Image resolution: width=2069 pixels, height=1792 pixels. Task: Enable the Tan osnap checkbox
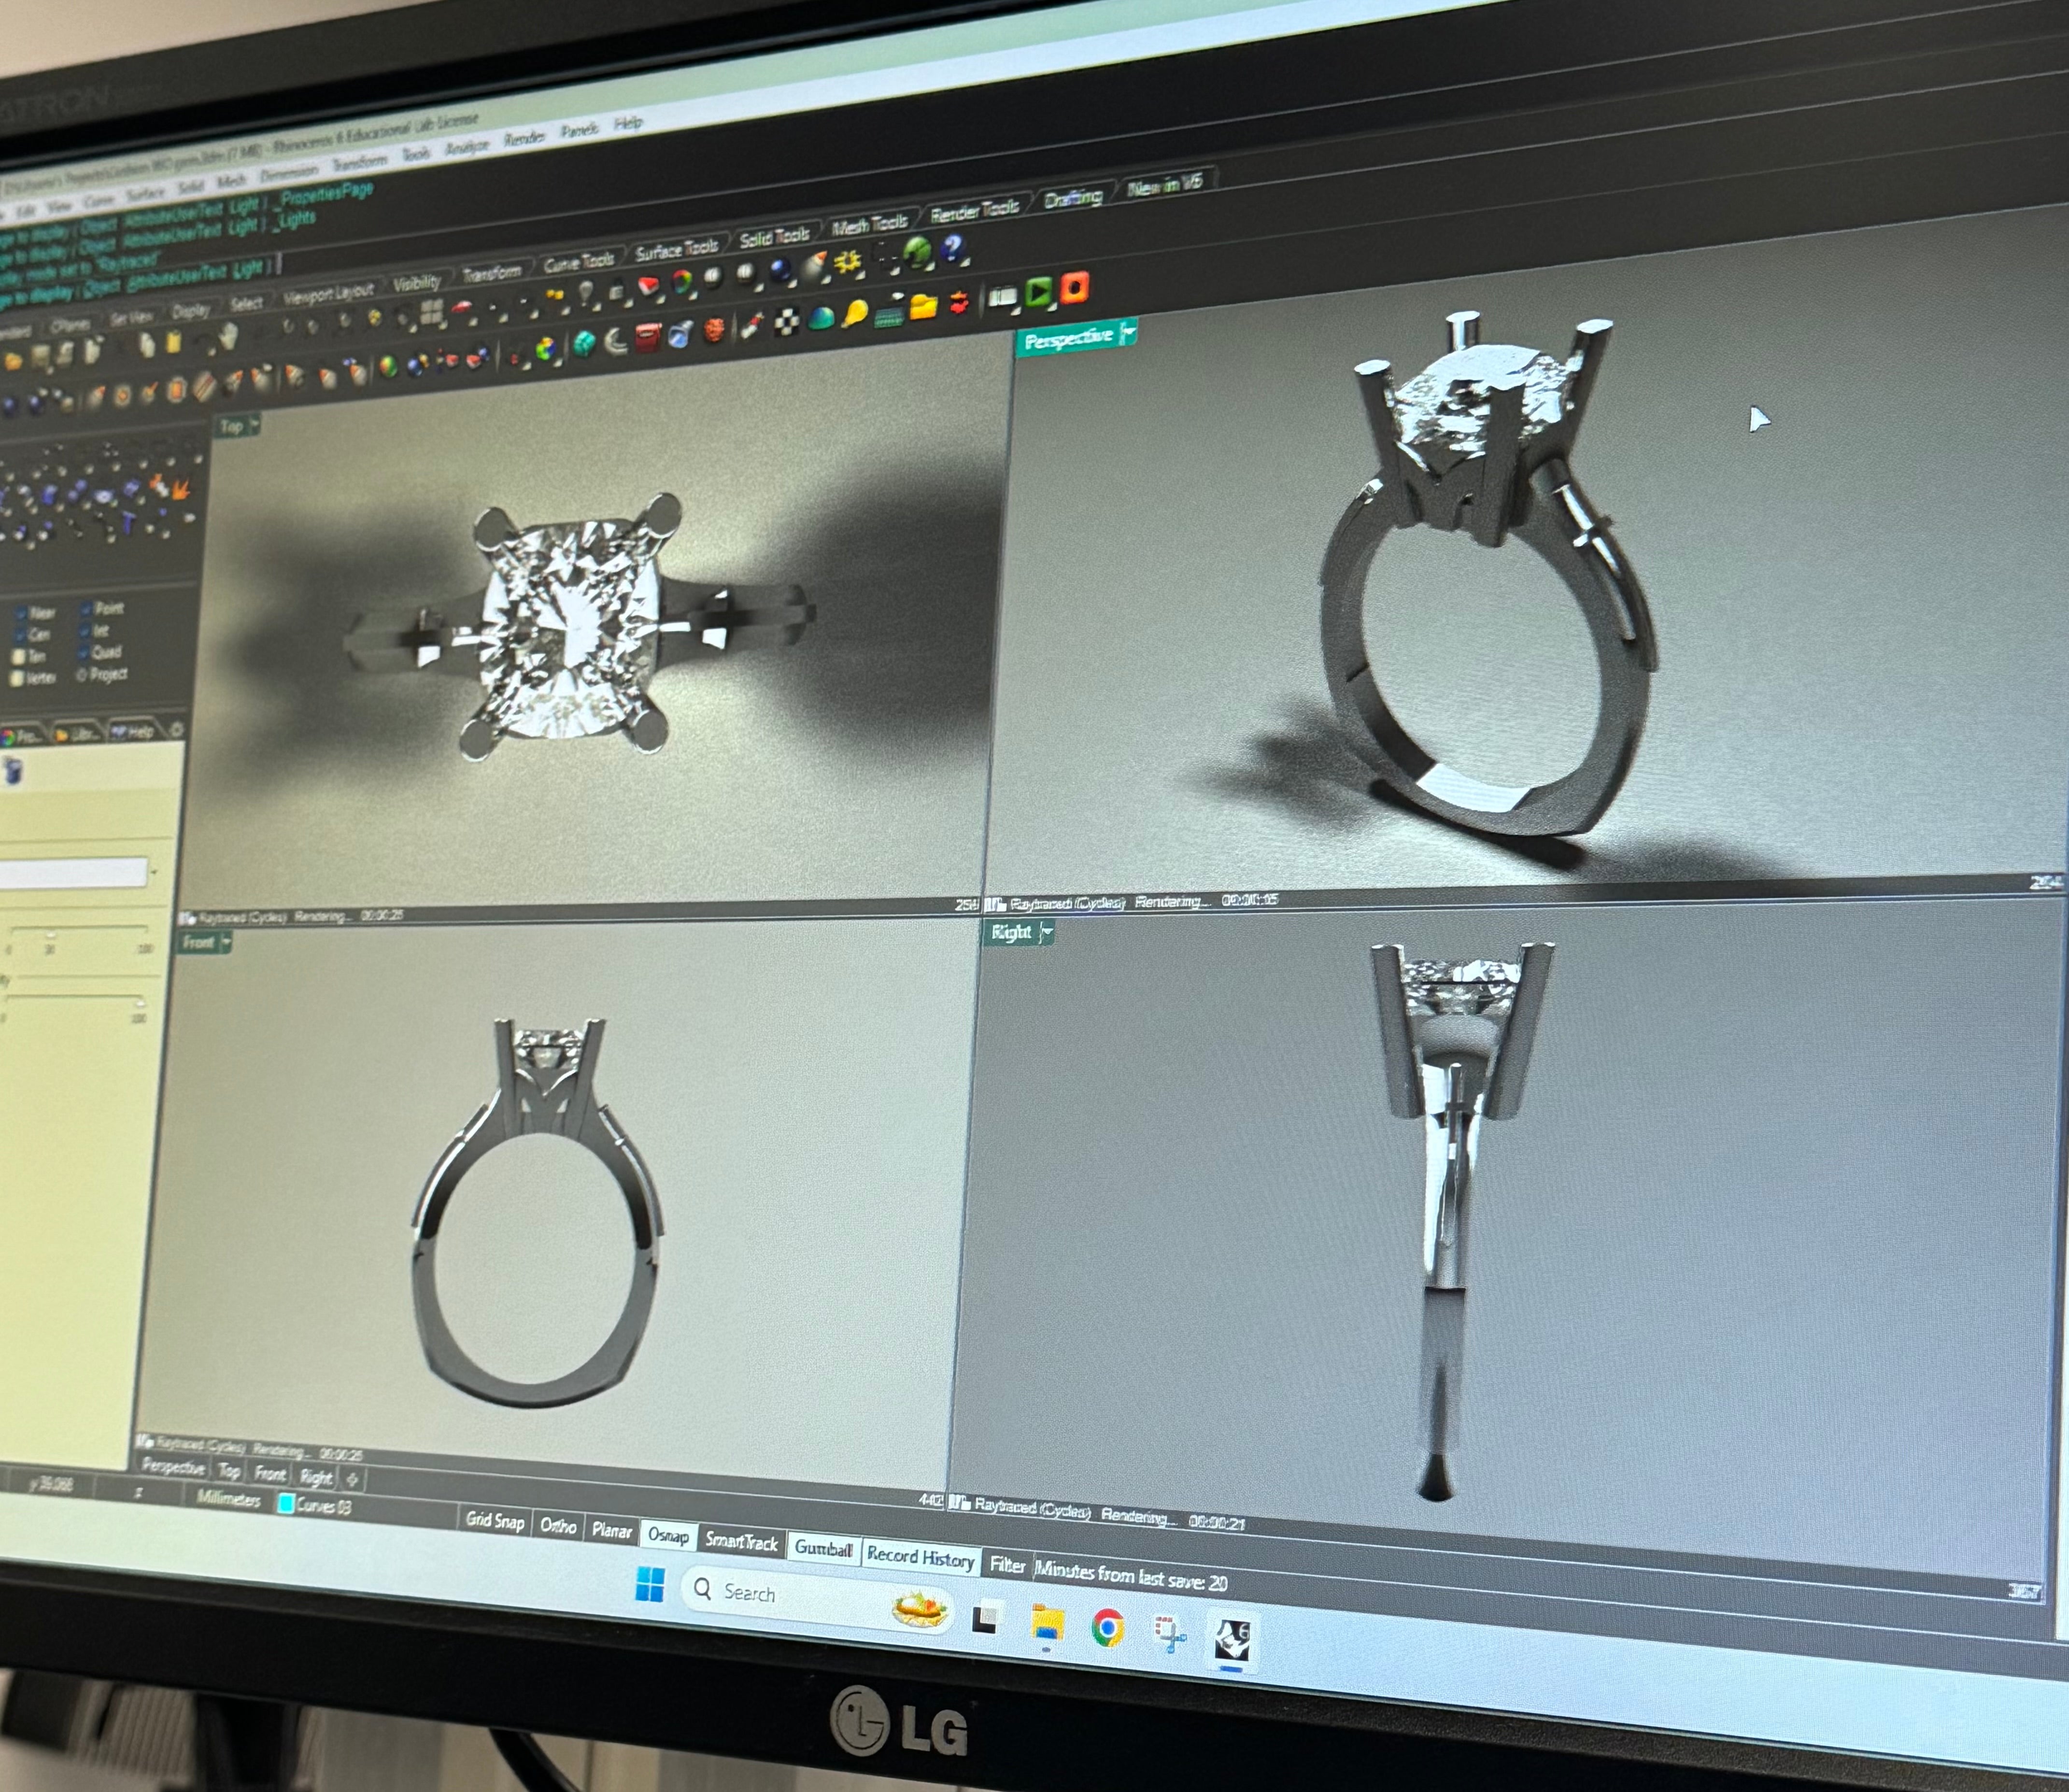point(18,657)
